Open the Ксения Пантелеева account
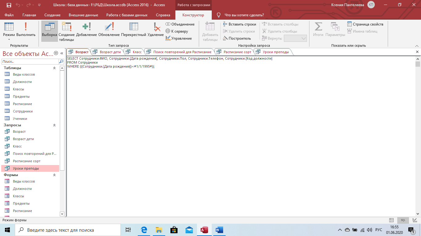This screenshot has width=421, height=236. pos(353,5)
